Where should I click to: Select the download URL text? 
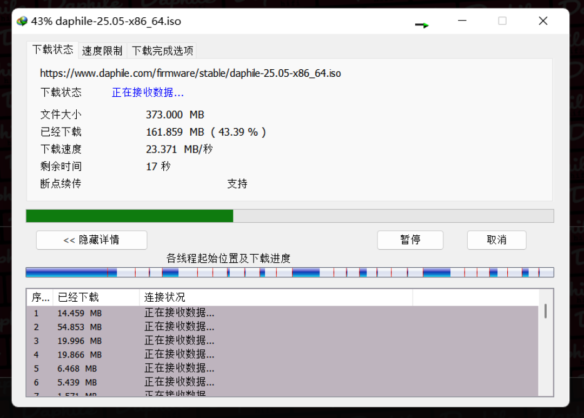(x=190, y=74)
